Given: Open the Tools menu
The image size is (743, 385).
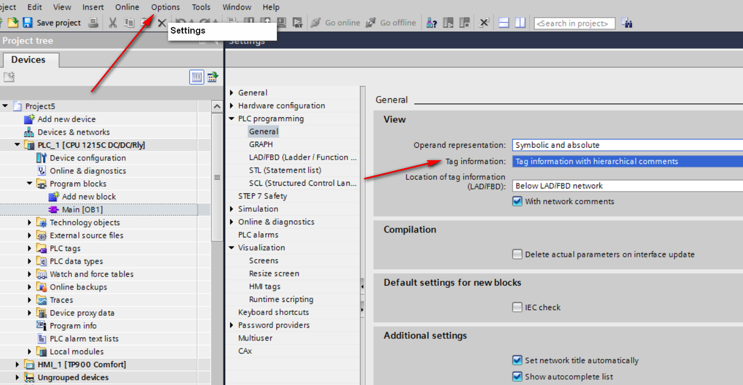Looking at the screenshot, I should [201, 7].
